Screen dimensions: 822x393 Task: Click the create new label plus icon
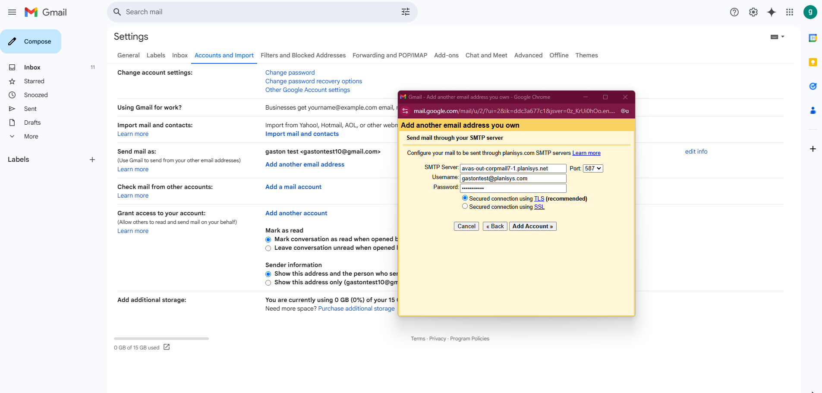pyautogui.click(x=92, y=160)
